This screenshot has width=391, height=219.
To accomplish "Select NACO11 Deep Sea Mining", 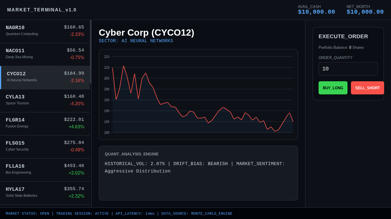I will click(45, 54).
